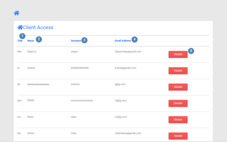227x142 pixels.
Task: Click the name cell Kudzai
Action: click(31, 68)
